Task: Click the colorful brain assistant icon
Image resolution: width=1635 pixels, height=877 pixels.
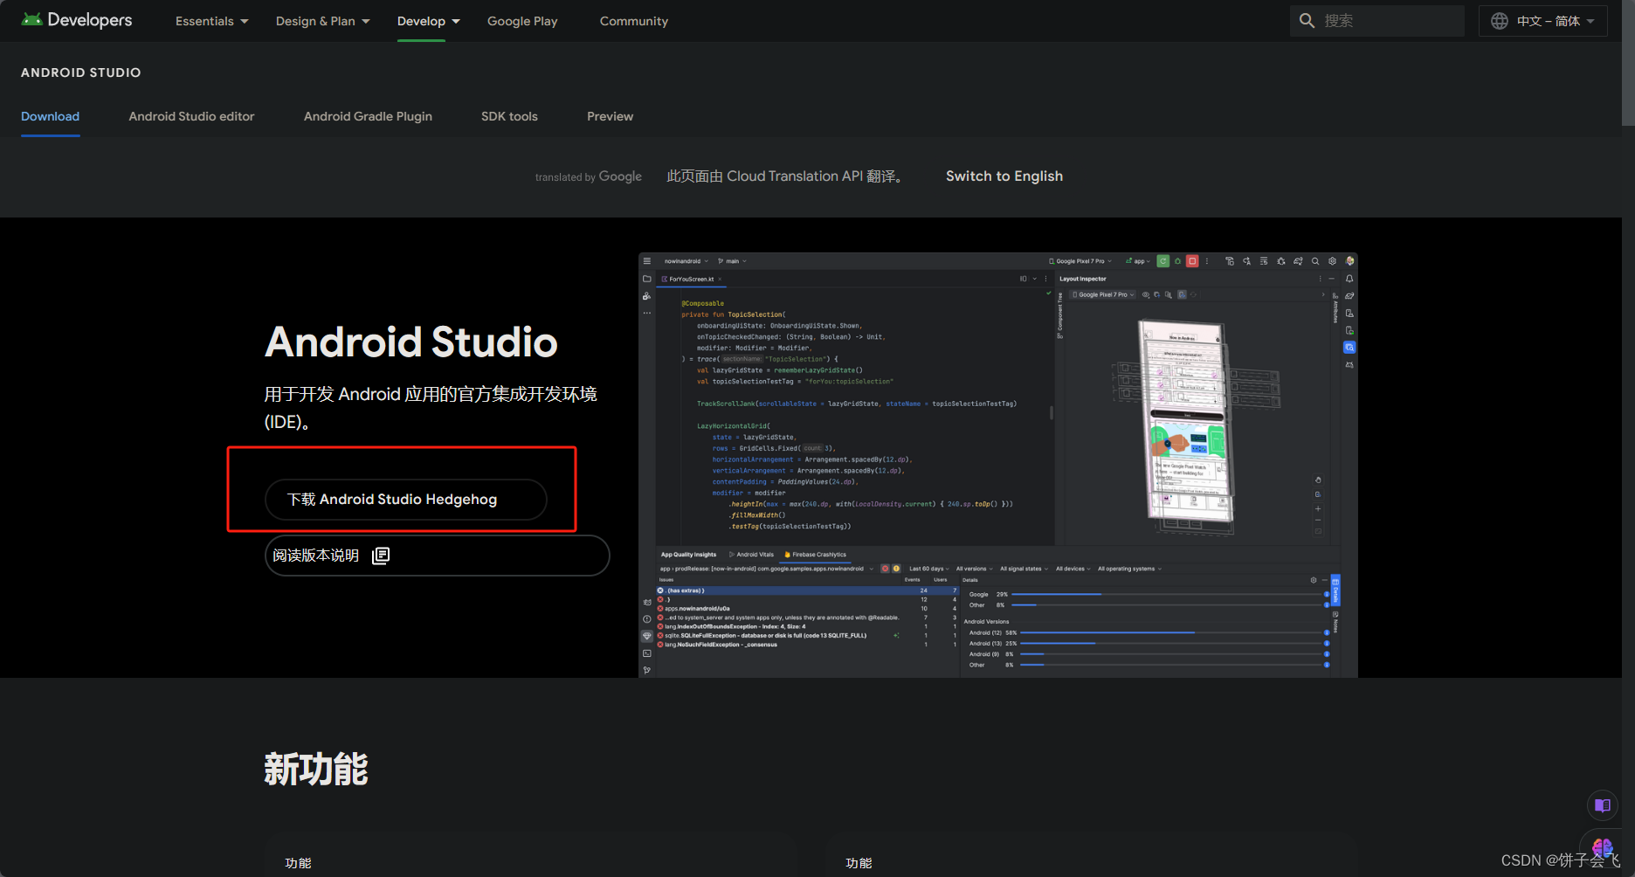Action: click(1603, 846)
